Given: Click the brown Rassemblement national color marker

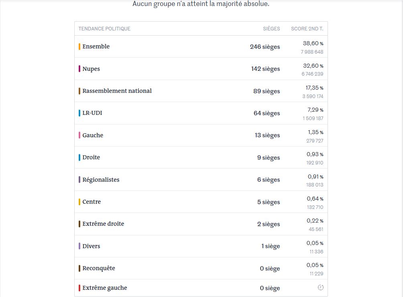Looking at the screenshot, I should (x=79, y=91).
